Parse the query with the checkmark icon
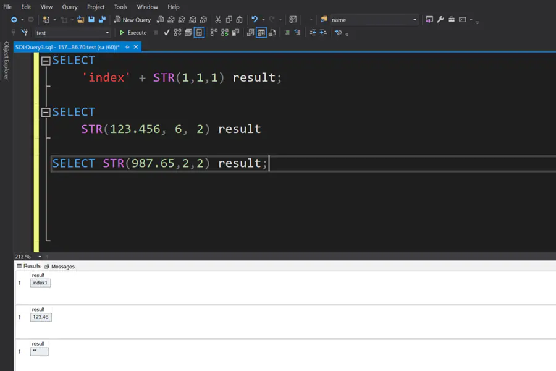Viewport: 556px width, 371px height. tap(166, 32)
